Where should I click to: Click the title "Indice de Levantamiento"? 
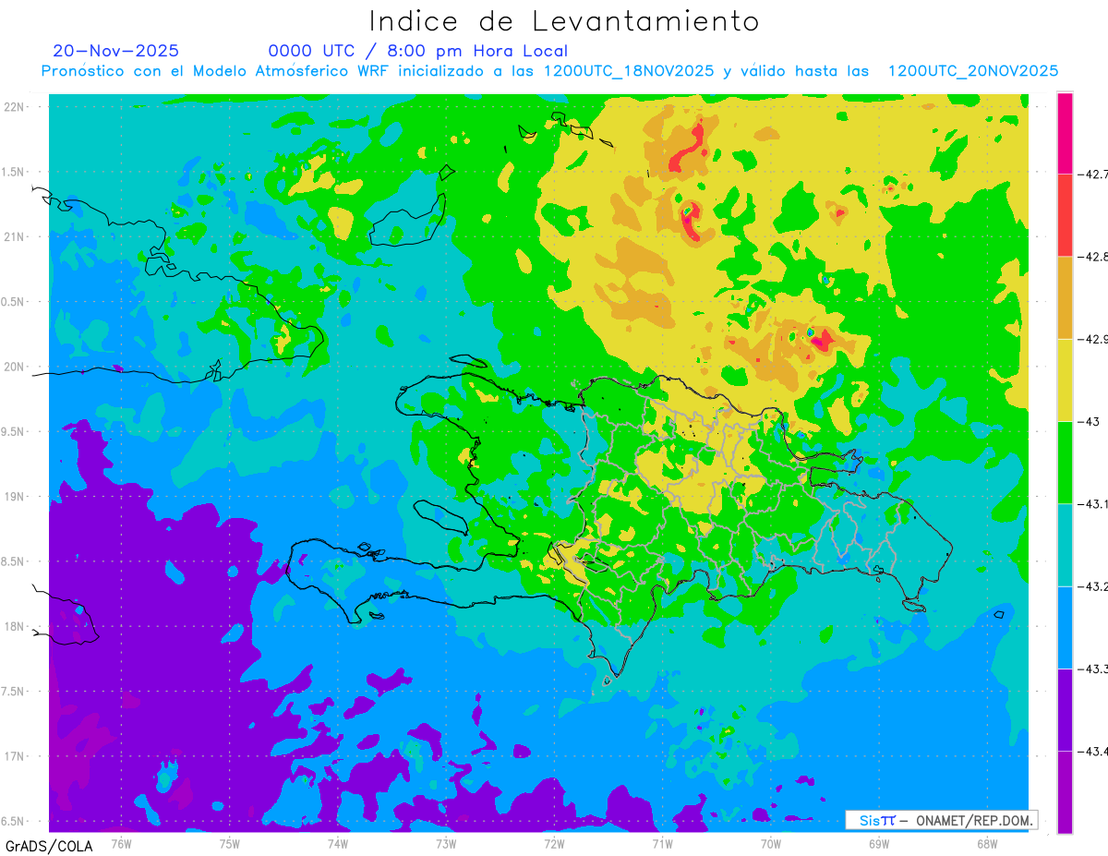click(563, 20)
